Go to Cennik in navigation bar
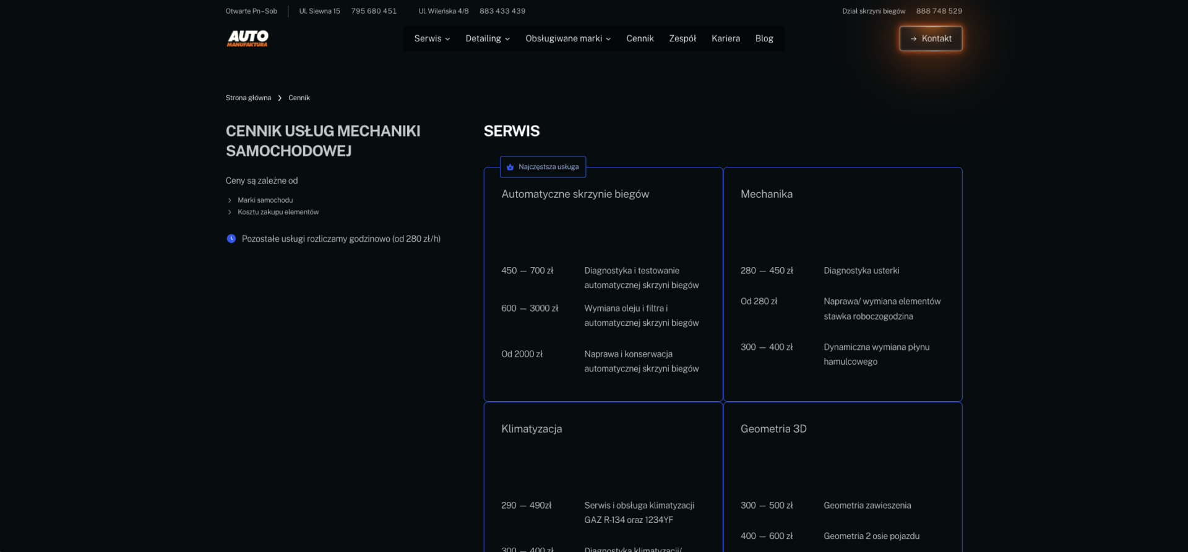This screenshot has height=552, width=1188. [x=640, y=38]
